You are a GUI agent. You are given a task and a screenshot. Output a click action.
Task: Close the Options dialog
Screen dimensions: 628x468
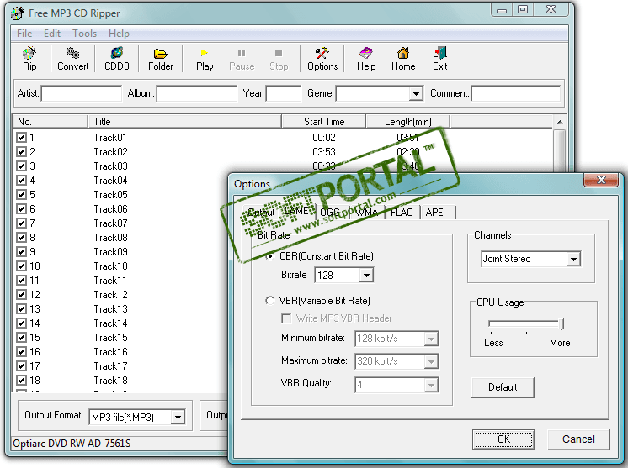(601, 180)
